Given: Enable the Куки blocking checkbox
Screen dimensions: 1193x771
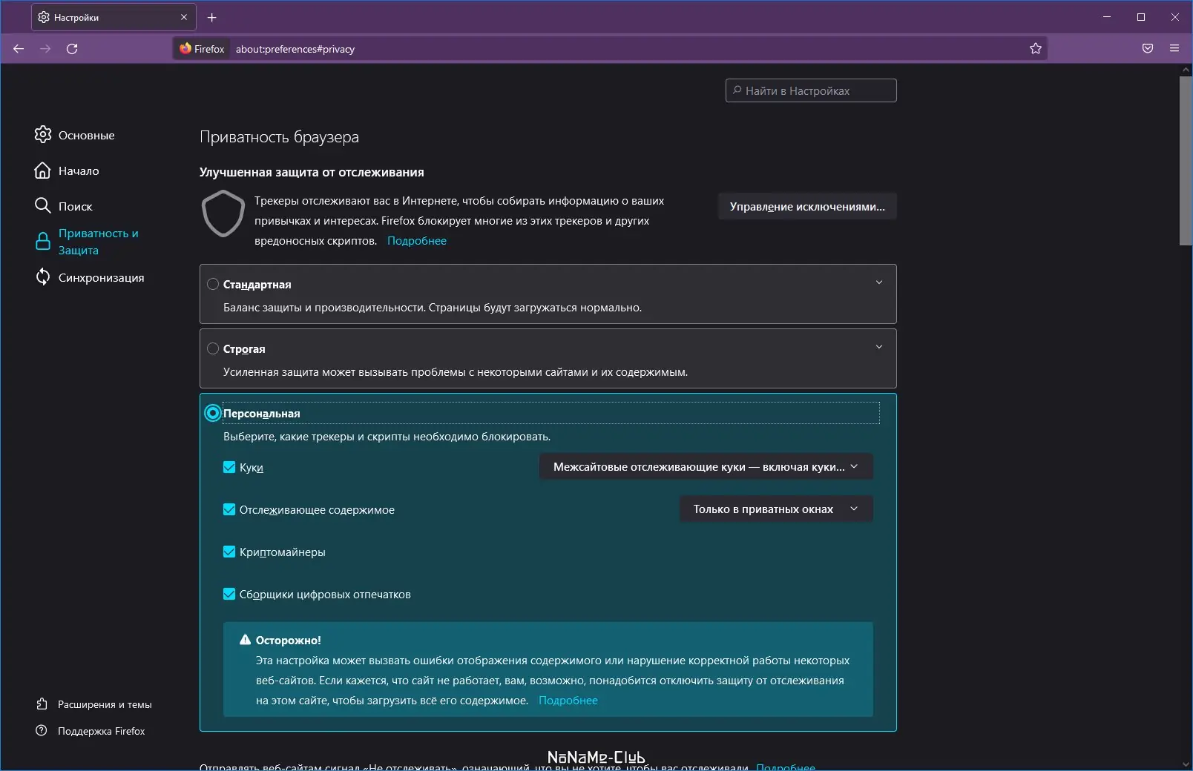Looking at the screenshot, I should [x=229, y=468].
